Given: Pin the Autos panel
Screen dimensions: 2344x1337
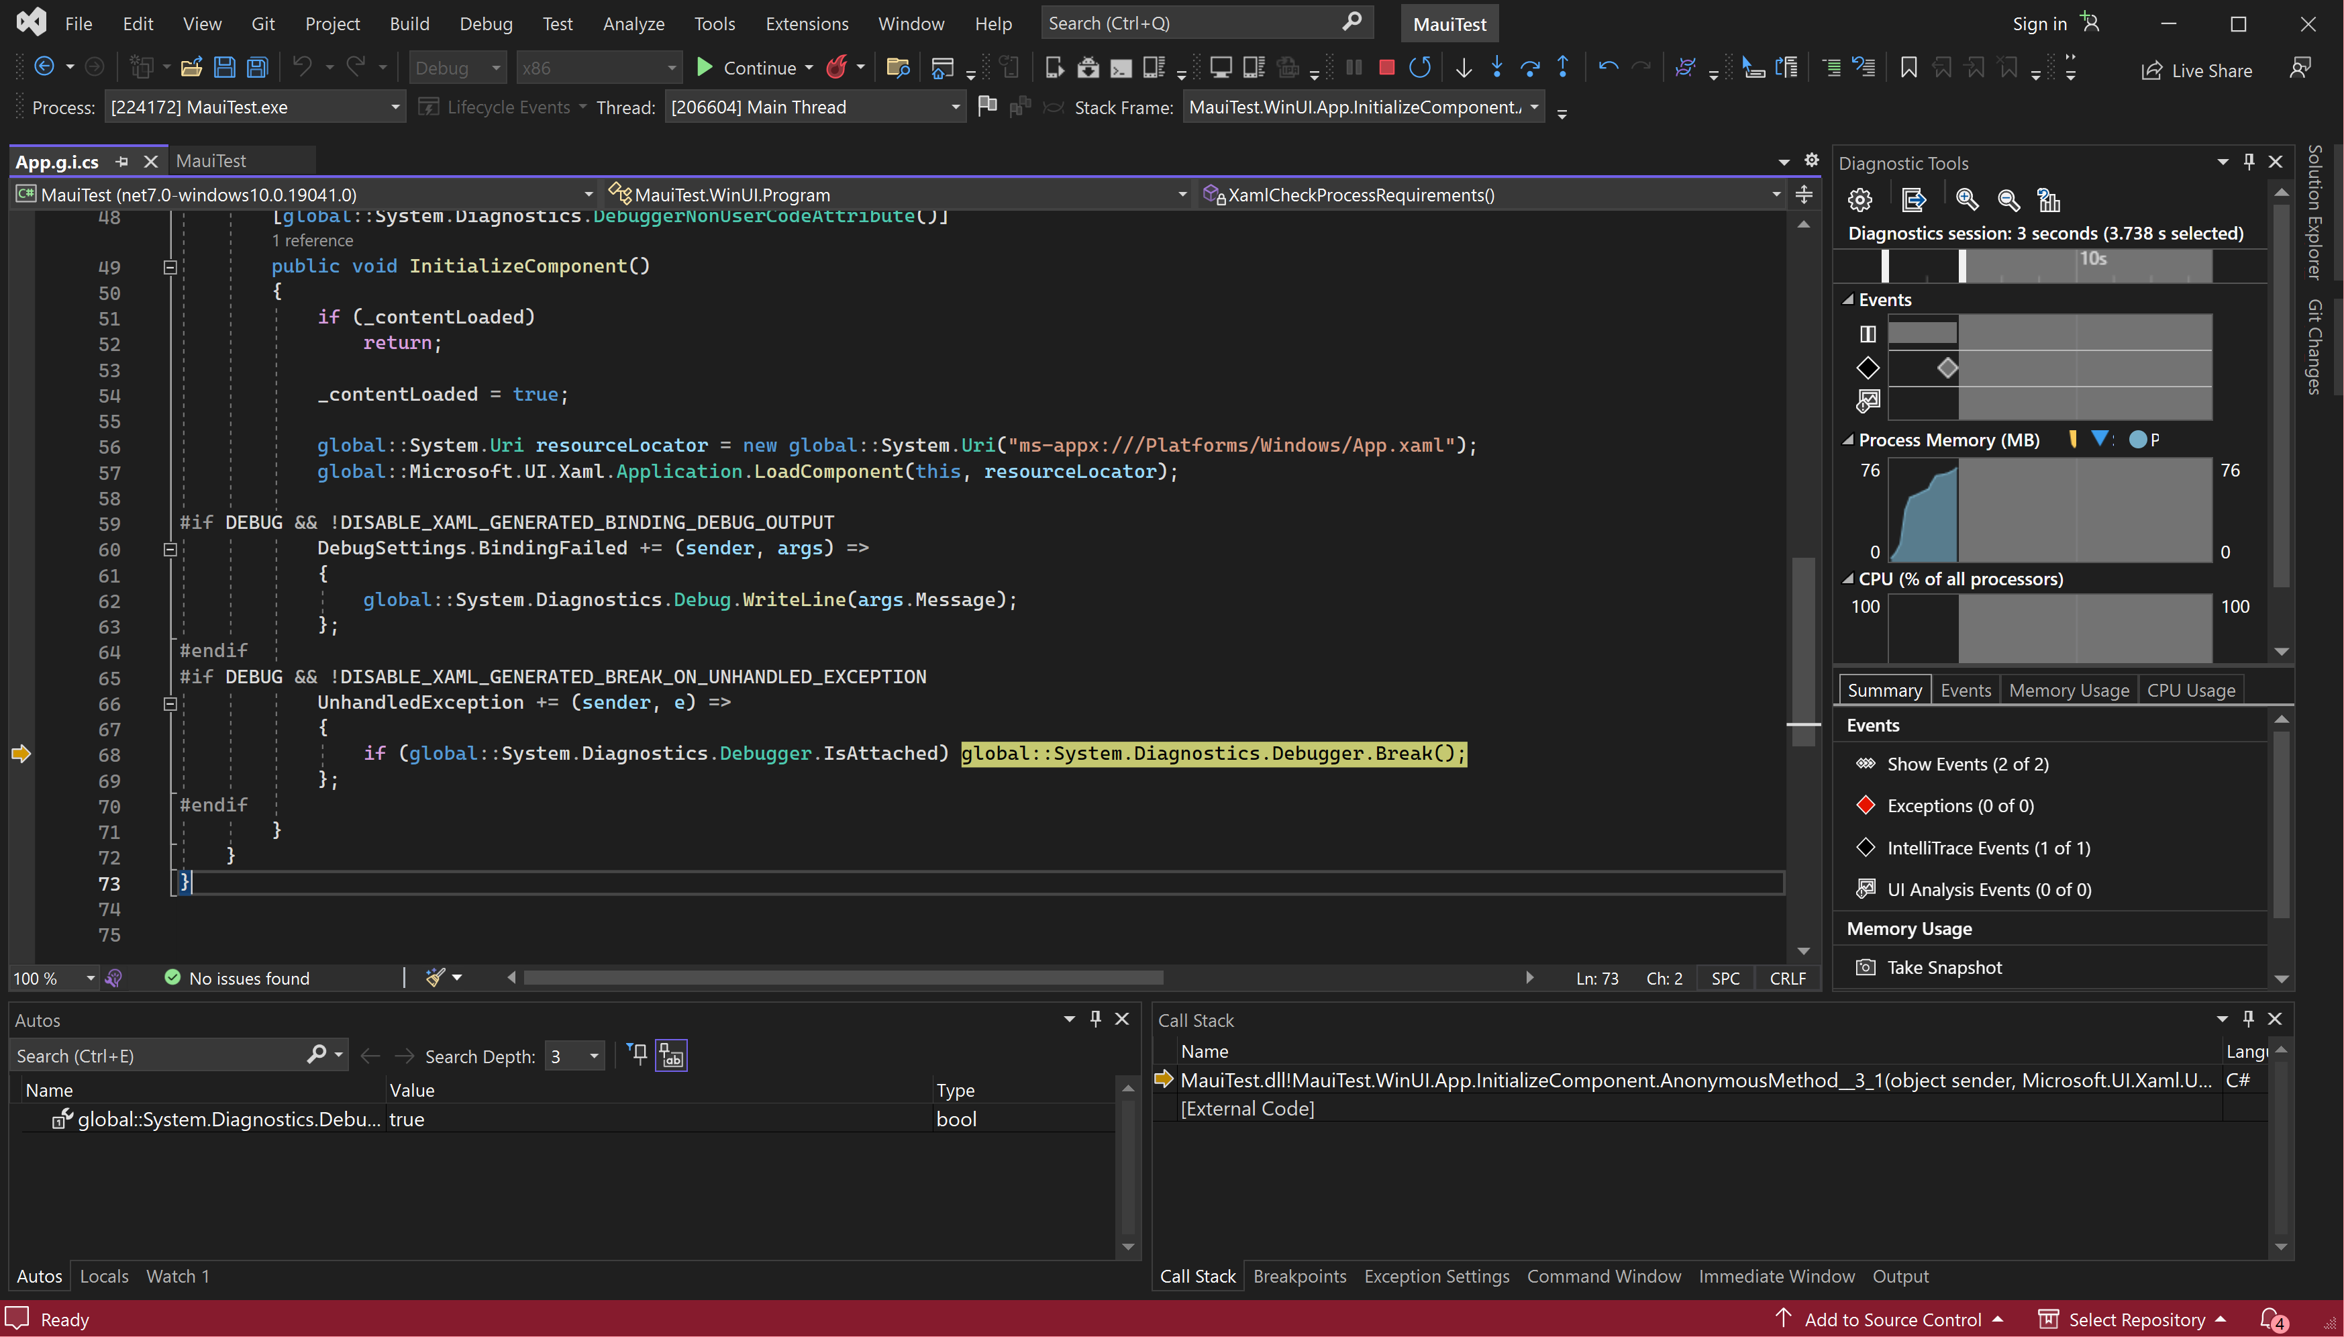Looking at the screenshot, I should pos(1095,1018).
